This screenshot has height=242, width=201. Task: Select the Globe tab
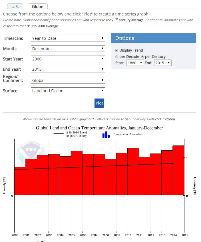click(x=37, y=7)
